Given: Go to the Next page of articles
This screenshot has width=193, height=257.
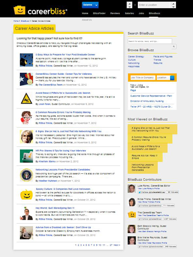Looking at the screenshot, I should point(117,245).
